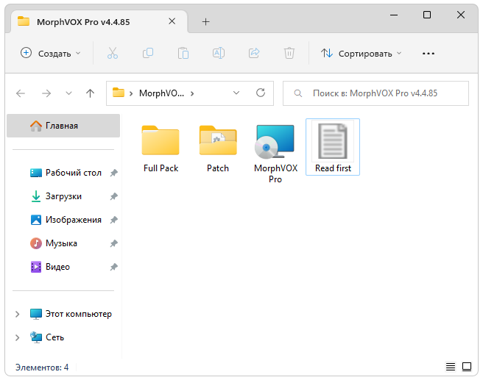
Task: Open Рабочий стол in sidebar
Action: click(x=66, y=173)
